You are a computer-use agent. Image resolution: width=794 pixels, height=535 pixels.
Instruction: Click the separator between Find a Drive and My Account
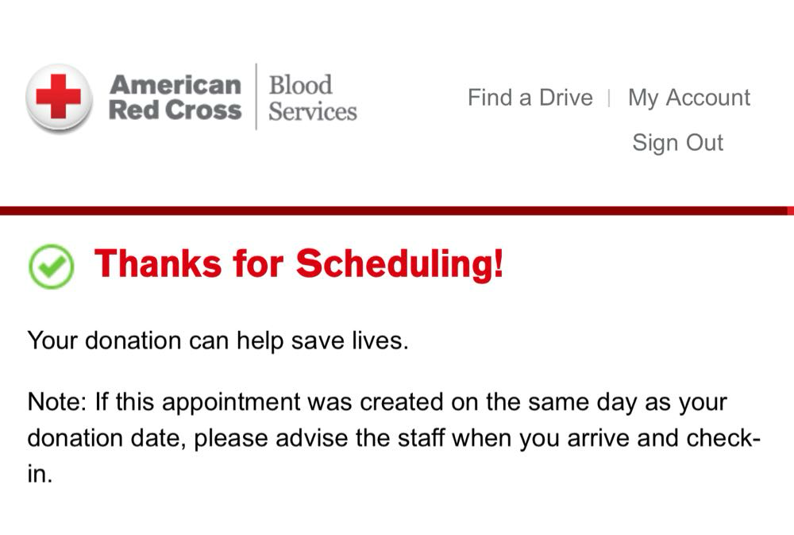(609, 98)
